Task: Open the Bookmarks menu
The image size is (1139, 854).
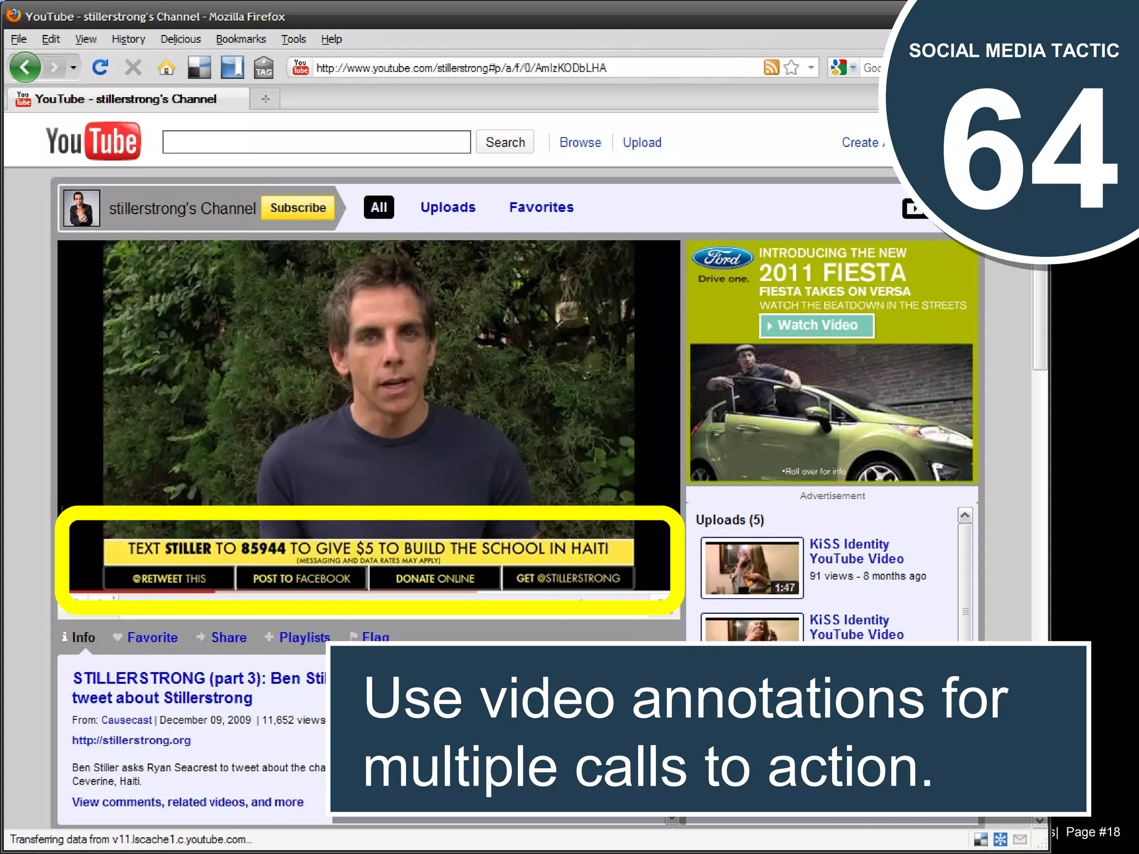Action: 241,39
